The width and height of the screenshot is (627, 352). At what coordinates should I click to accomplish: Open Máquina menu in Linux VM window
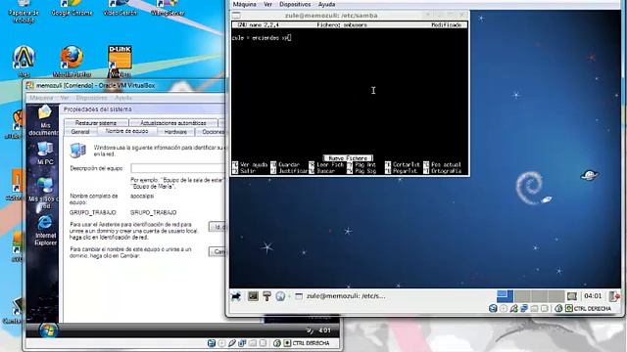244,4
